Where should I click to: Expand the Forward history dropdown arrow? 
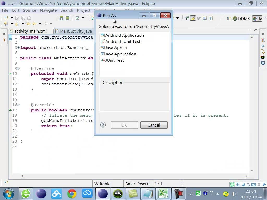(51, 24)
